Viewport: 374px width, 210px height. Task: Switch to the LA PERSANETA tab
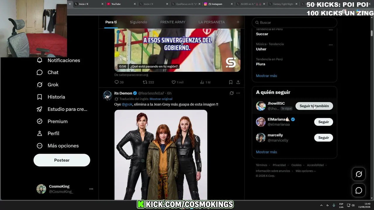point(212,22)
